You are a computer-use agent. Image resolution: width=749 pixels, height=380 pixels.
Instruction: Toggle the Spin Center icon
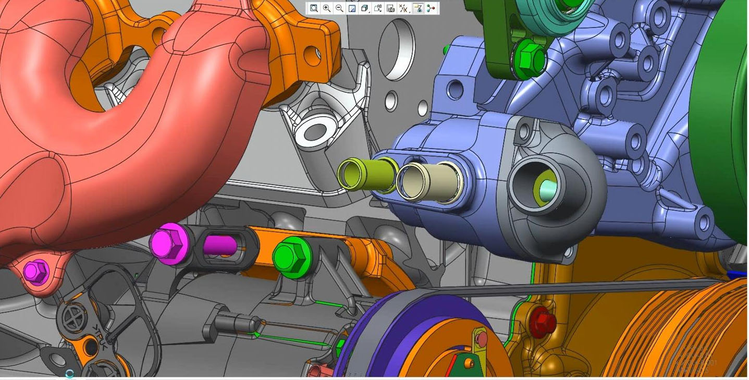coord(431,8)
